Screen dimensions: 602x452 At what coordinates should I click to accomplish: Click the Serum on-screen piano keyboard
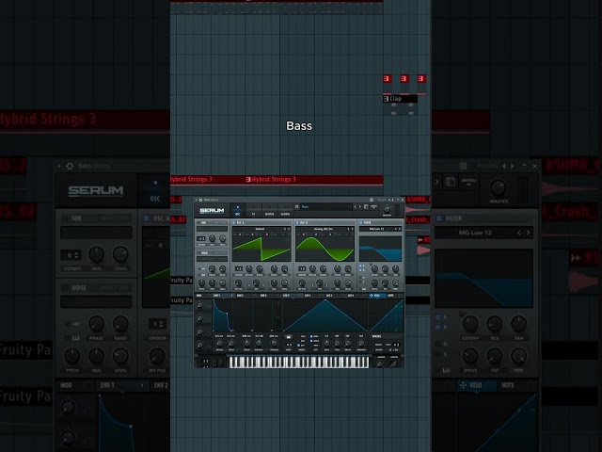[299, 362]
